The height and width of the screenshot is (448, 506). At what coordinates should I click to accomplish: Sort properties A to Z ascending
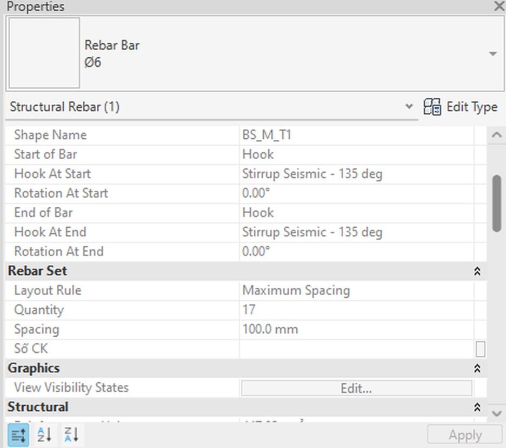coord(44,435)
